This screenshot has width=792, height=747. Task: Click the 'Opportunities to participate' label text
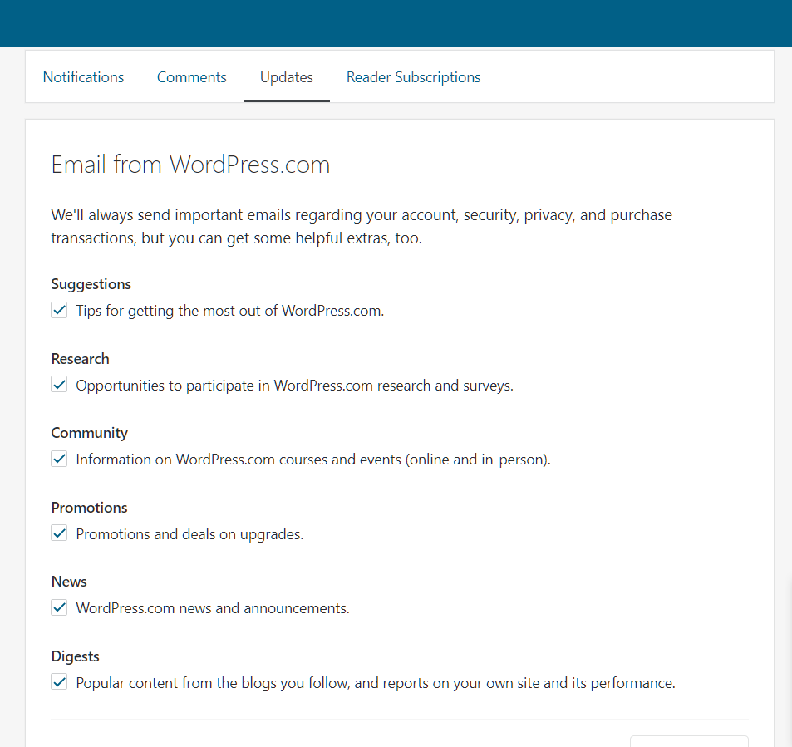[294, 386]
